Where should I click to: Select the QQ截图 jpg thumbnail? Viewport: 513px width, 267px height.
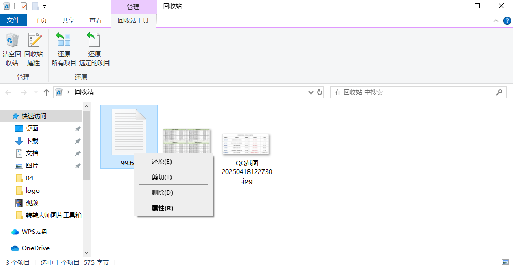(x=246, y=145)
